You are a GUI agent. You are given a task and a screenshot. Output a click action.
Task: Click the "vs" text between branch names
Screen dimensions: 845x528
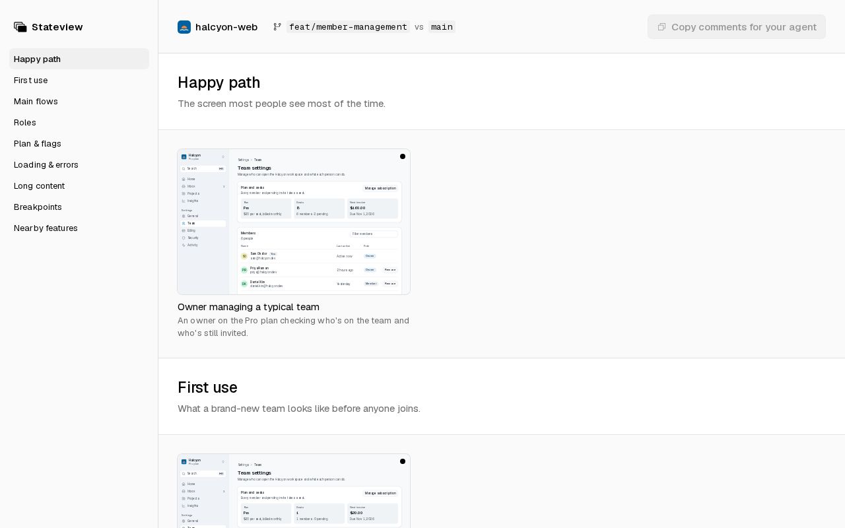(419, 27)
